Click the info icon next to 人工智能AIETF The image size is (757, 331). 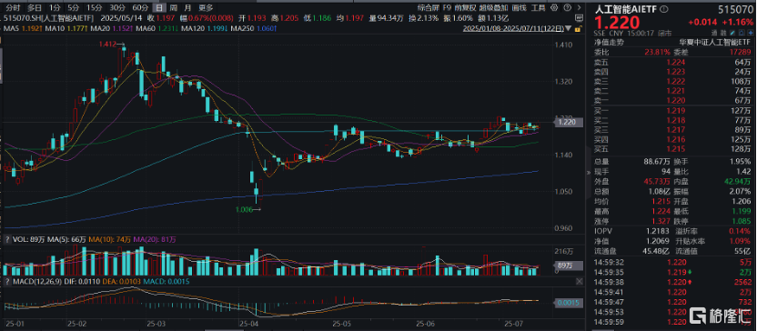pos(664,9)
